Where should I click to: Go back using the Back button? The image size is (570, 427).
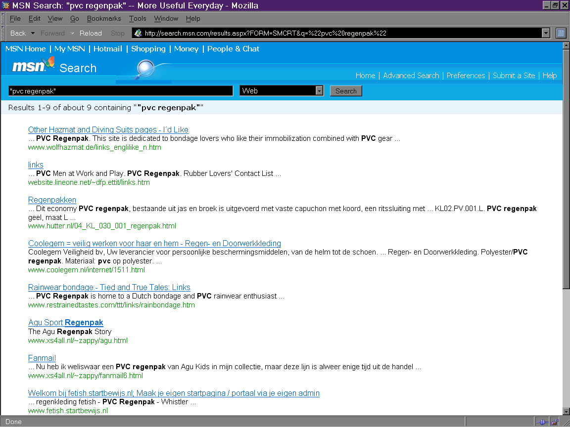pyautogui.click(x=18, y=33)
